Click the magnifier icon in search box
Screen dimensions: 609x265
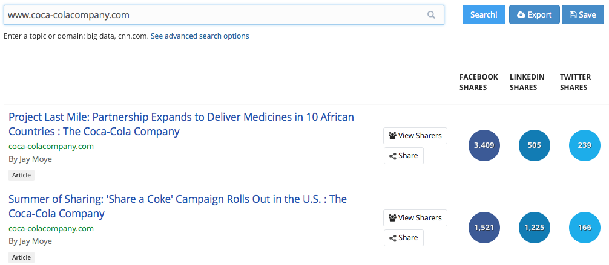click(x=431, y=15)
